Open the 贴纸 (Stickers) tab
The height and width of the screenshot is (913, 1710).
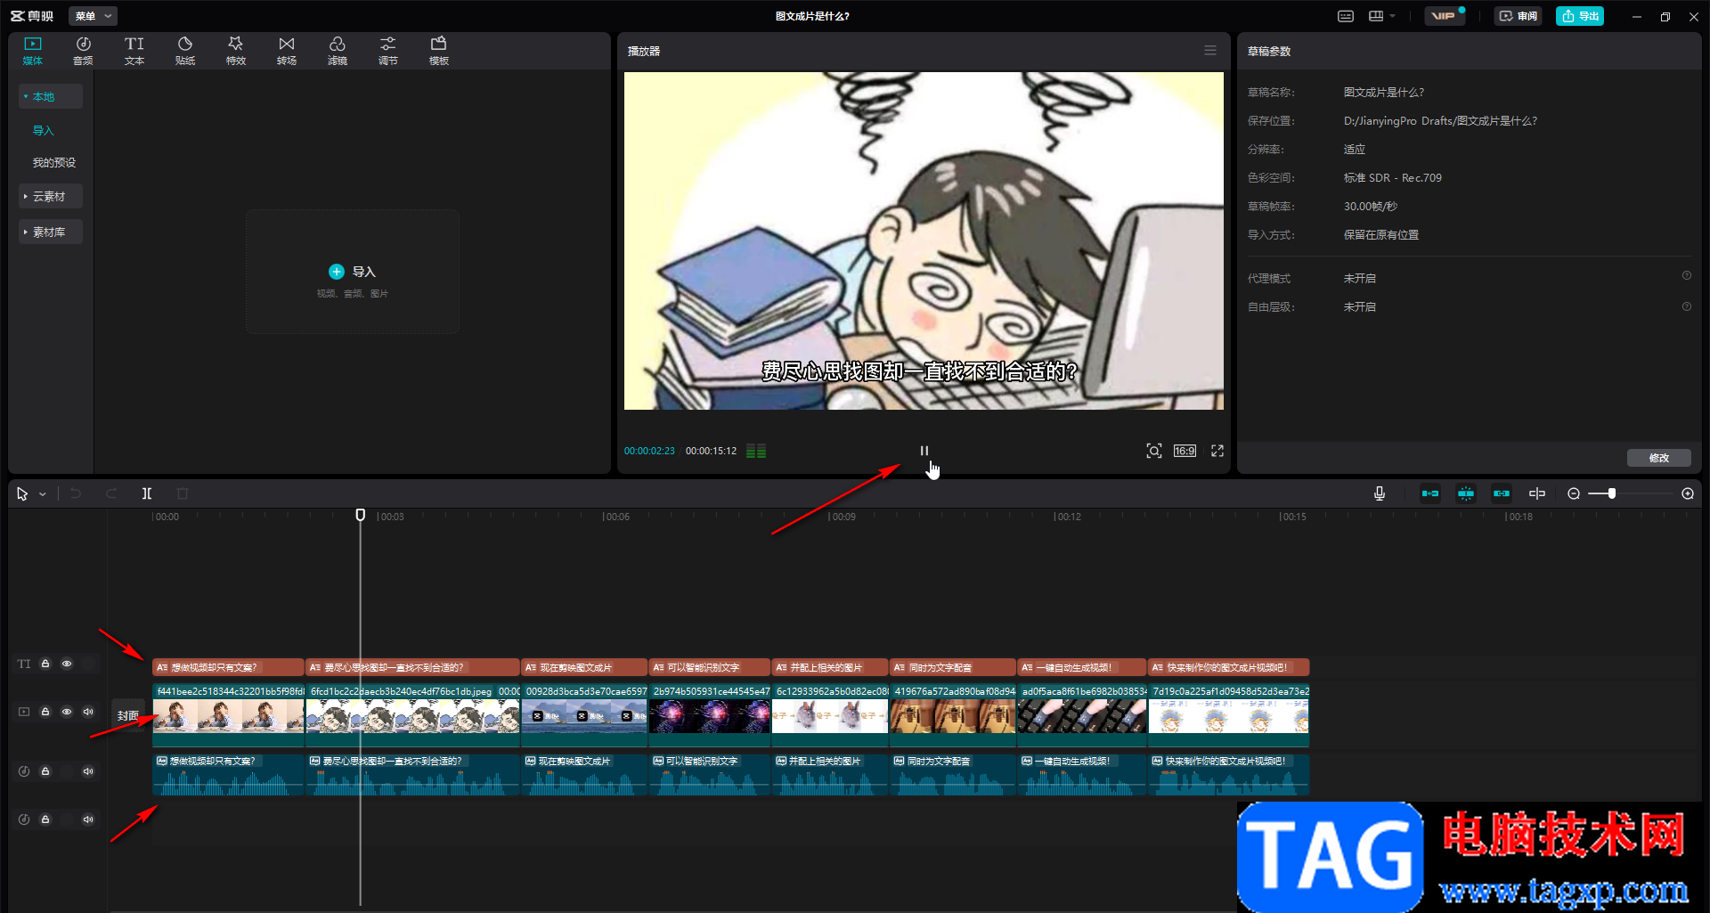(185, 51)
